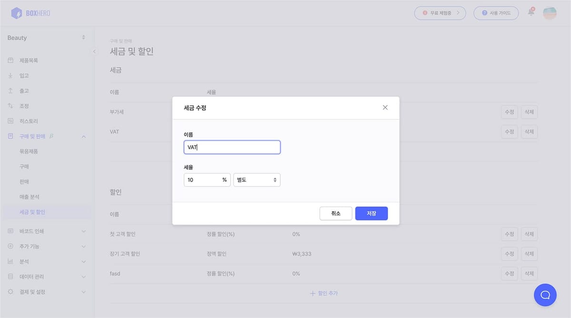This screenshot has height=318, width=571.
Task: Click the 저장 button
Action: (371, 213)
